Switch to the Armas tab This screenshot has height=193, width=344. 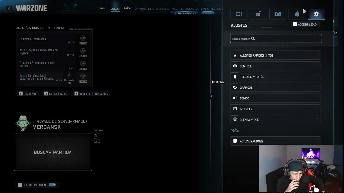(141, 9)
